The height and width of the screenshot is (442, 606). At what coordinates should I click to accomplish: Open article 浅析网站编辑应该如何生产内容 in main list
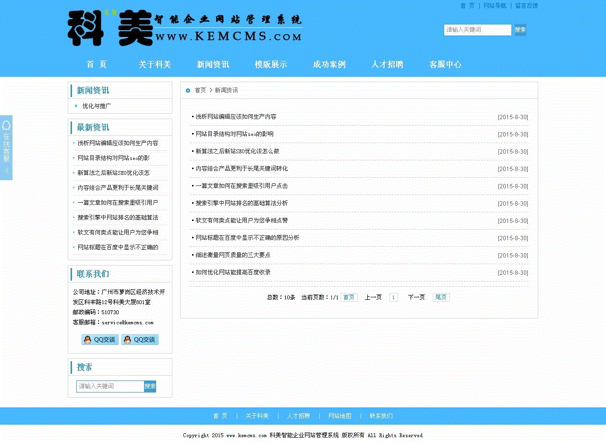[236, 117]
